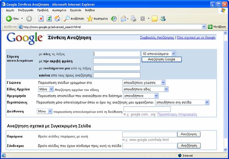This screenshot has width=229, height=159.
Task: Open the Περισσότερες πληροφορίες link
Action: point(177,114)
